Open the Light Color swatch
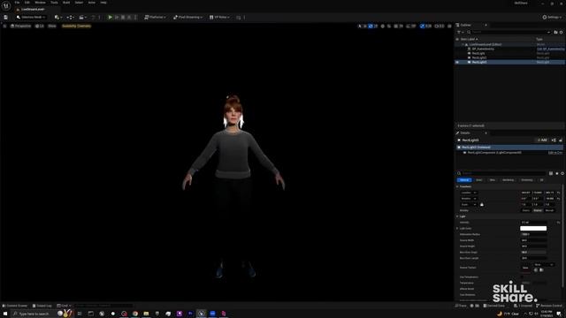566x318 pixels. [x=533, y=229]
